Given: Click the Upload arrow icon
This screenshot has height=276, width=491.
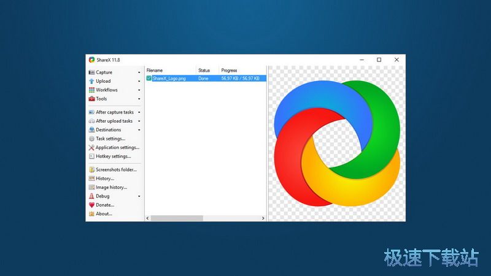Looking at the screenshot, I should point(91,81).
